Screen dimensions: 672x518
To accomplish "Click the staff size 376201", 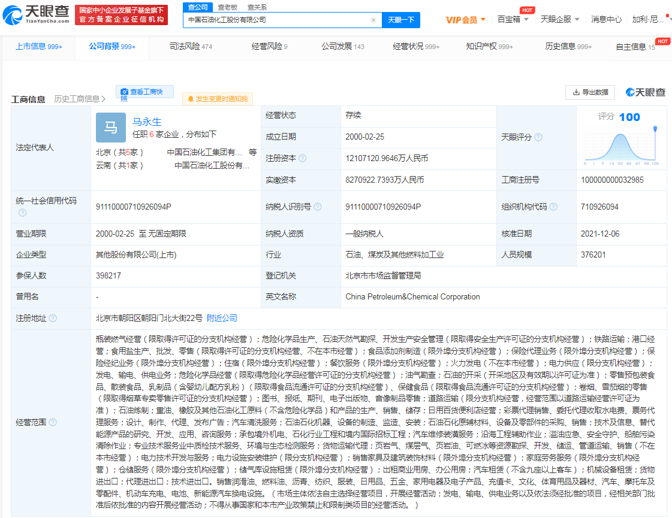I will (x=593, y=255).
